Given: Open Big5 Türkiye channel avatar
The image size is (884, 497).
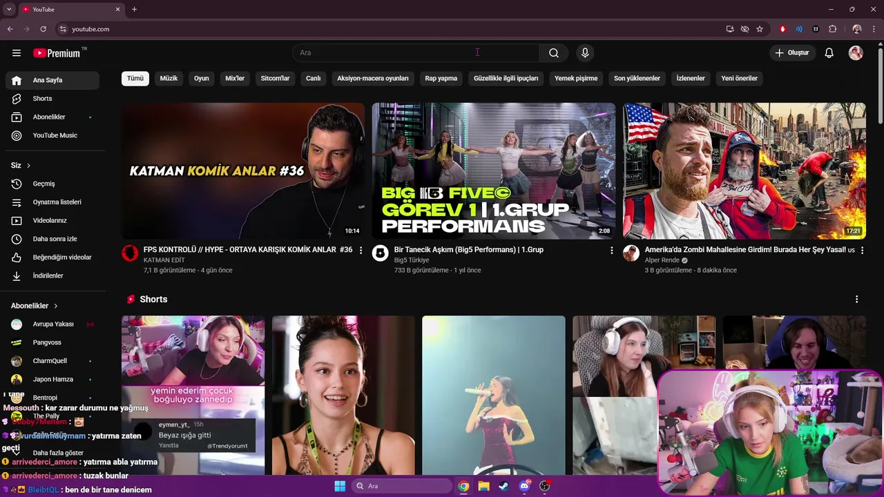Looking at the screenshot, I should (x=381, y=253).
